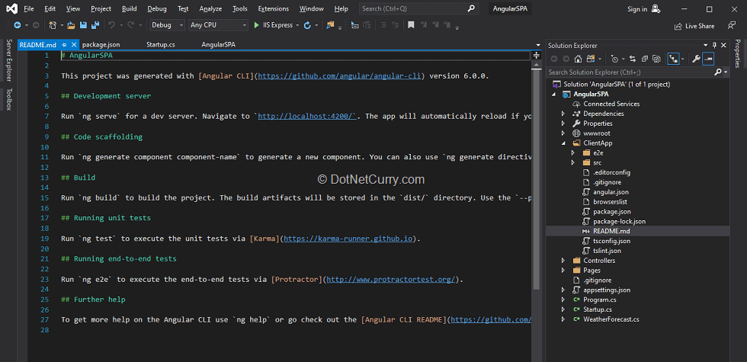
Task: Open the Build menu
Action: 129,8
